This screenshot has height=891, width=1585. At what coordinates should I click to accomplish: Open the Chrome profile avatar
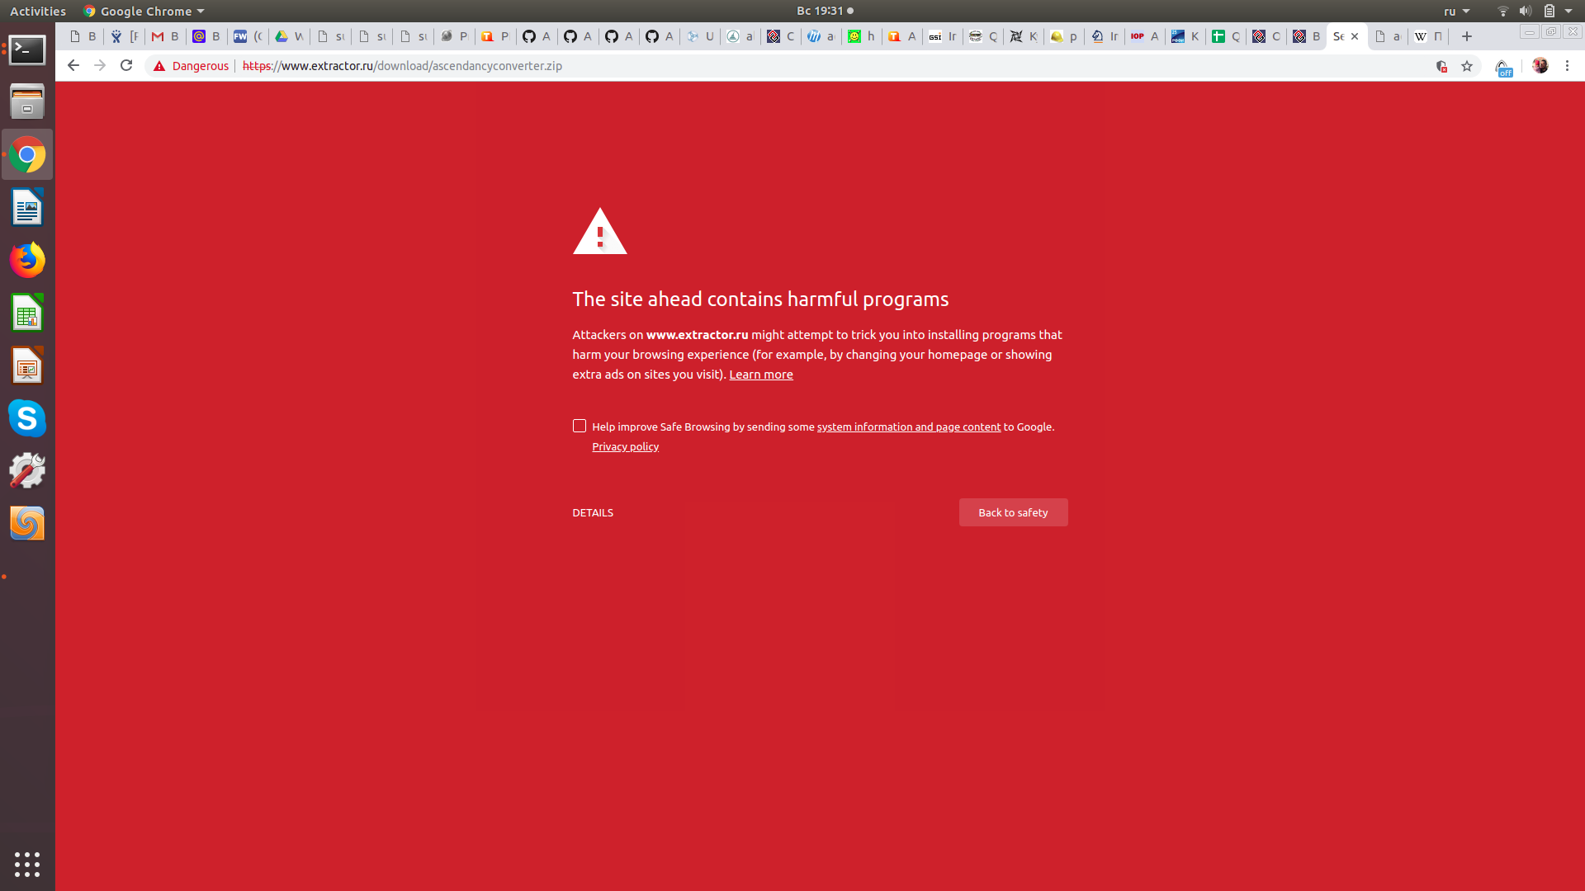(1540, 66)
